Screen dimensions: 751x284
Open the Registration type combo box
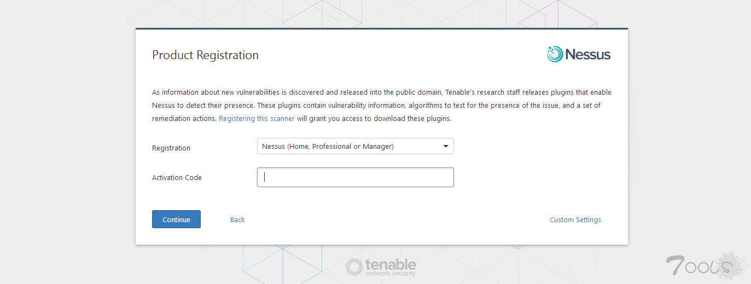356,146
